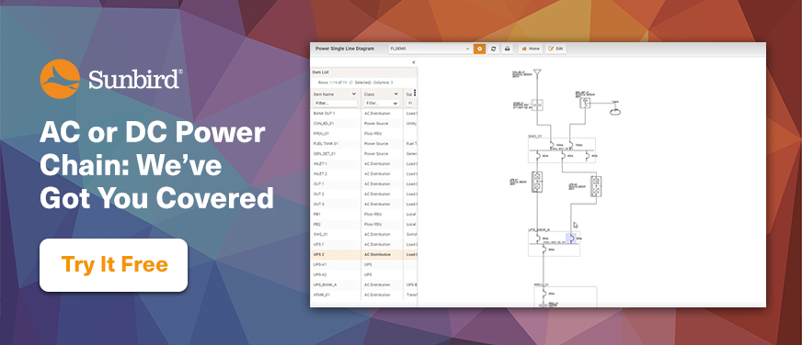
Task: Expand the Item Name column menu
Action: click(353, 94)
